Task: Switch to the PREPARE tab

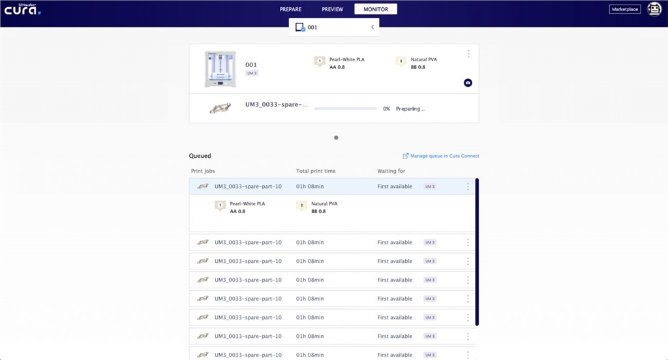Action: point(290,9)
